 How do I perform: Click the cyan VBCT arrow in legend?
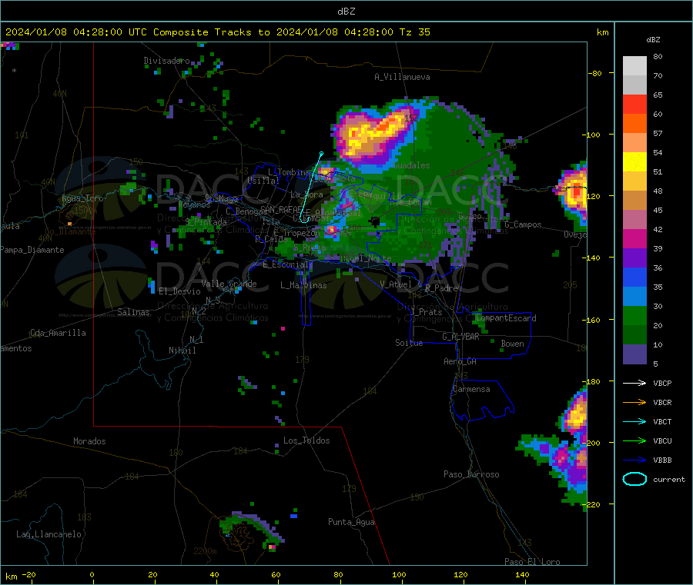point(634,421)
